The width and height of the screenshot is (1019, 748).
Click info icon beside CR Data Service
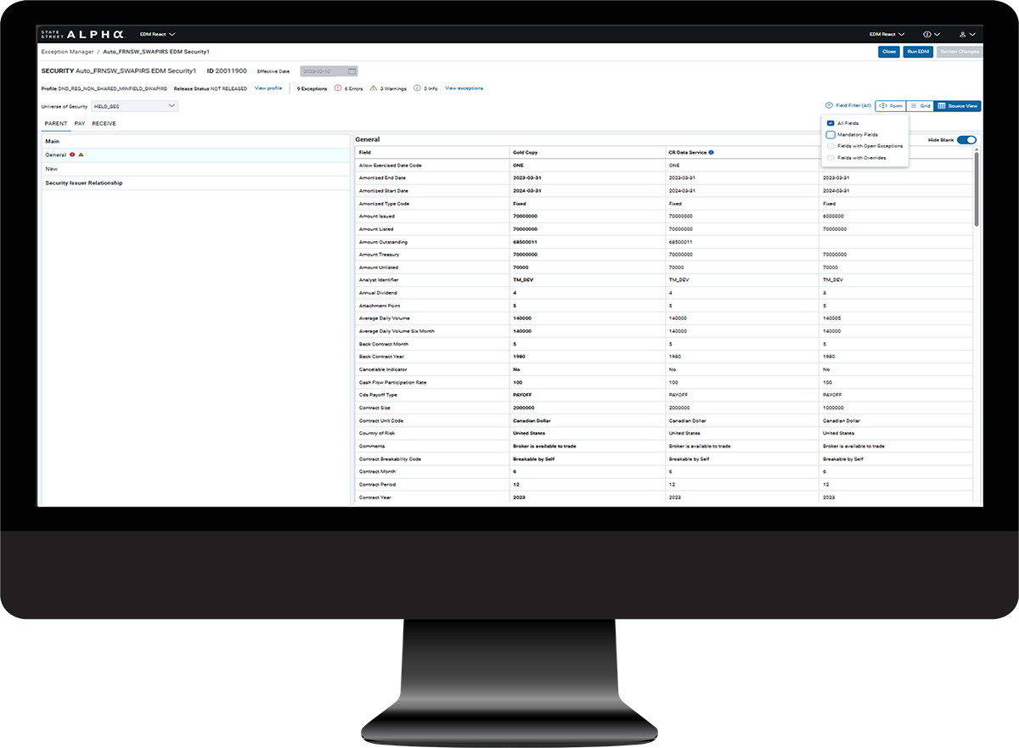[711, 153]
